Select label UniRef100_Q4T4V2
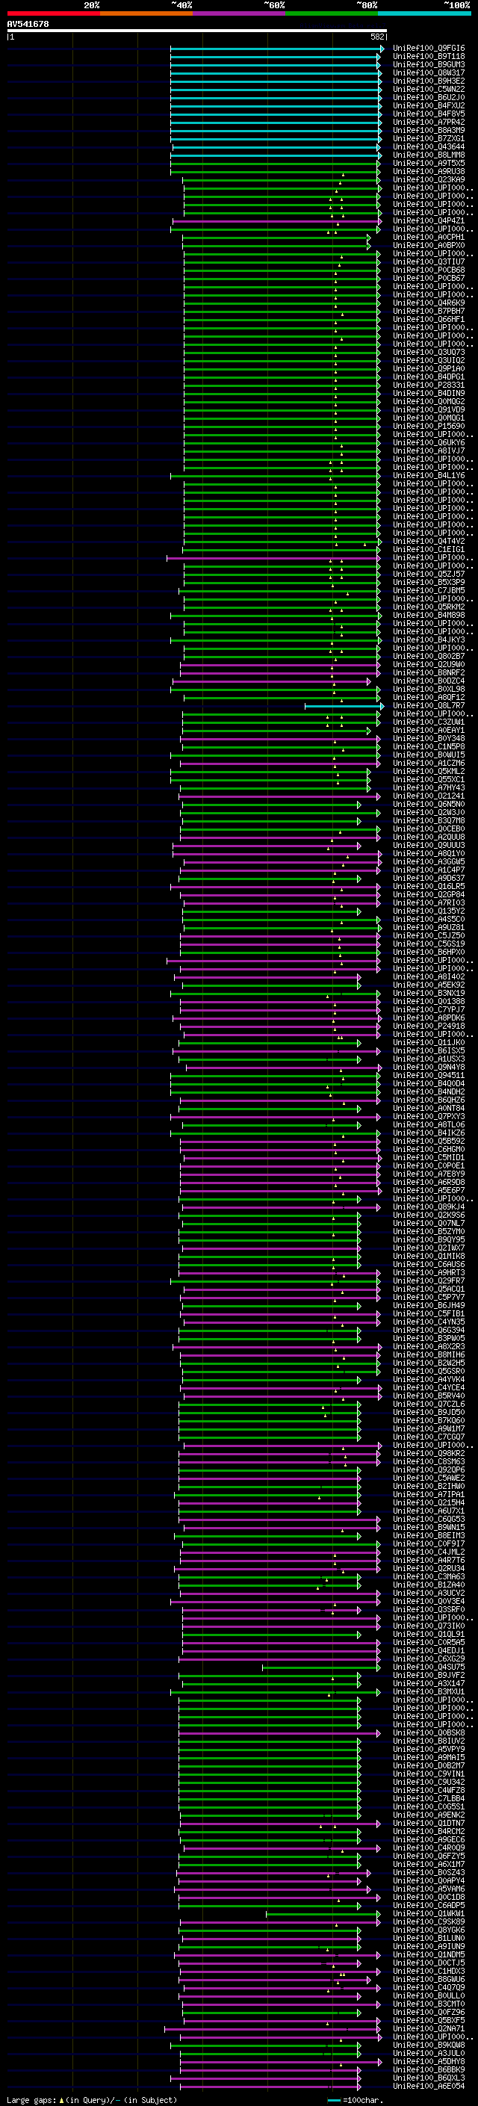 click(x=429, y=541)
